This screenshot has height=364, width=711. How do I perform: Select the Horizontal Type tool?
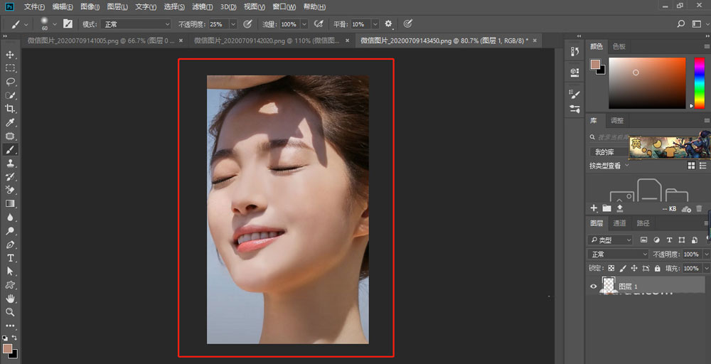pyautogui.click(x=10, y=257)
